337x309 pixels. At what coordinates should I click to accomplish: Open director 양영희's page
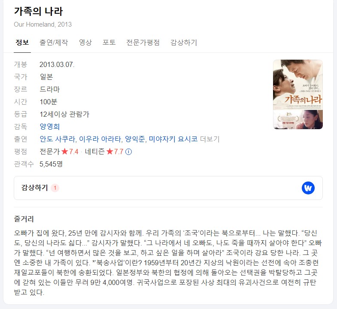[50, 127]
